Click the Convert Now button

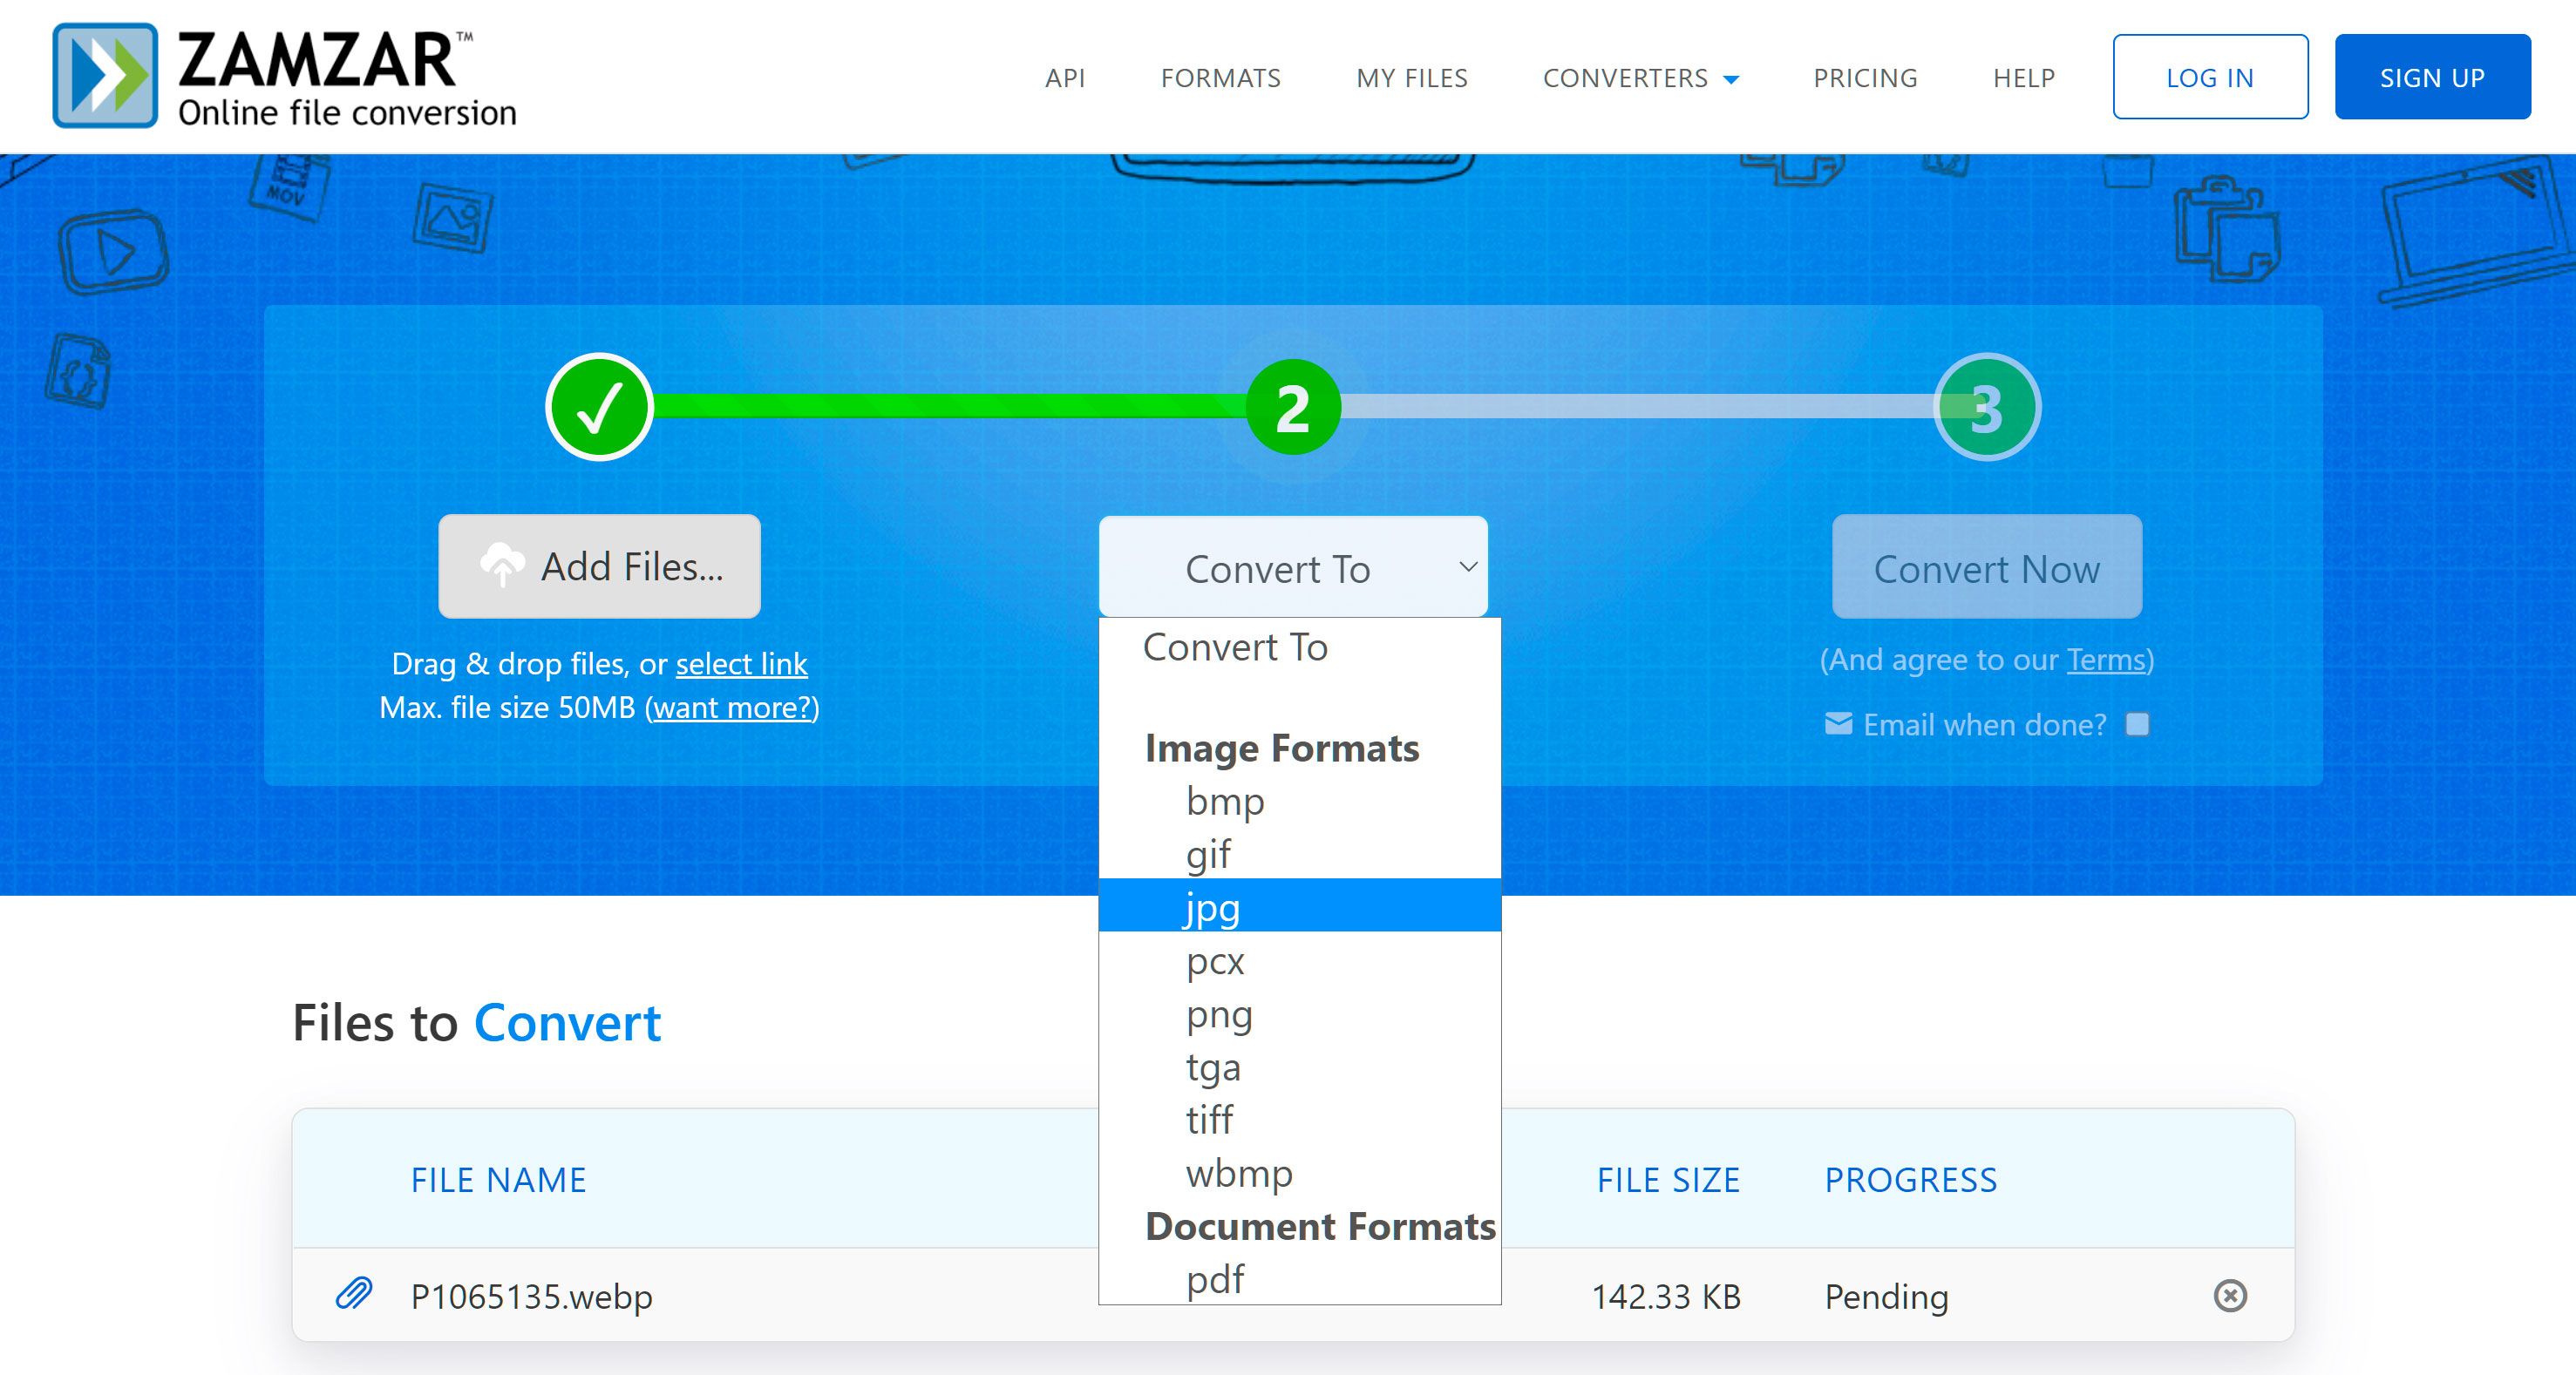tap(1987, 567)
